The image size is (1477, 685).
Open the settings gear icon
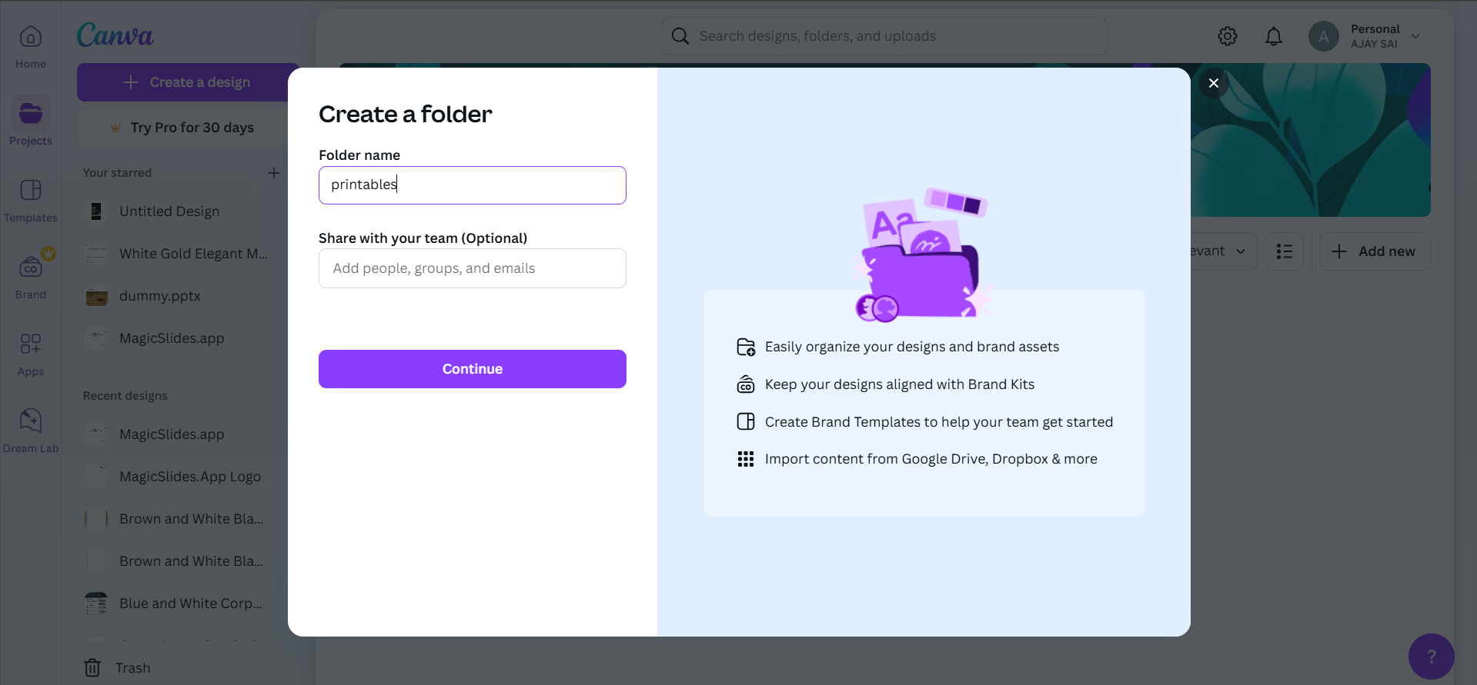pos(1228,36)
